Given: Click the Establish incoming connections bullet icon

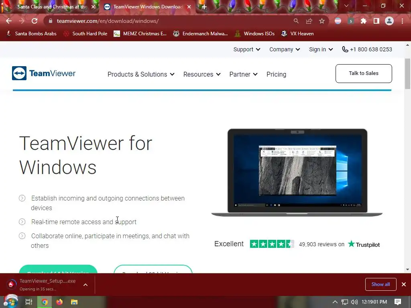Looking at the screenshot, I should coord(22,198).
